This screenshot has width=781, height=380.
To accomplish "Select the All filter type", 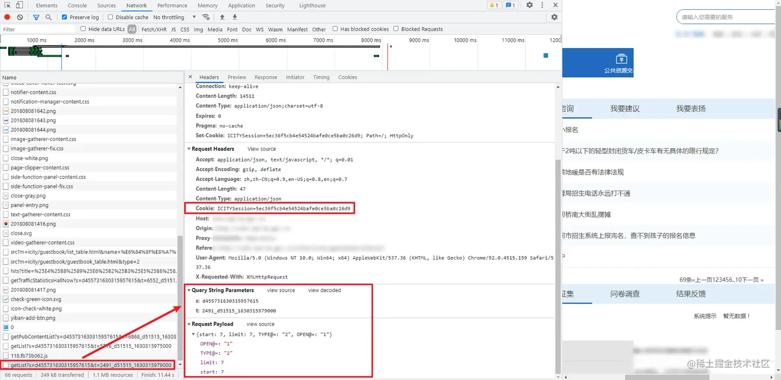I will [x=132, y=29].
